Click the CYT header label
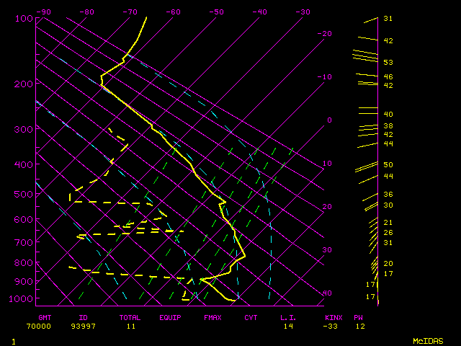461x346 pixels. (x=251, y=317)
